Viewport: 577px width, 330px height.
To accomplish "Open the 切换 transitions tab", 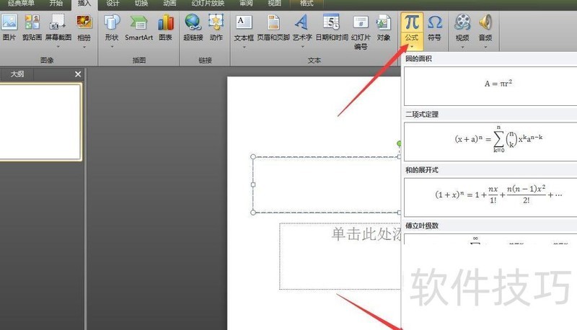I will pyautogui.click(x=141, y=4).
